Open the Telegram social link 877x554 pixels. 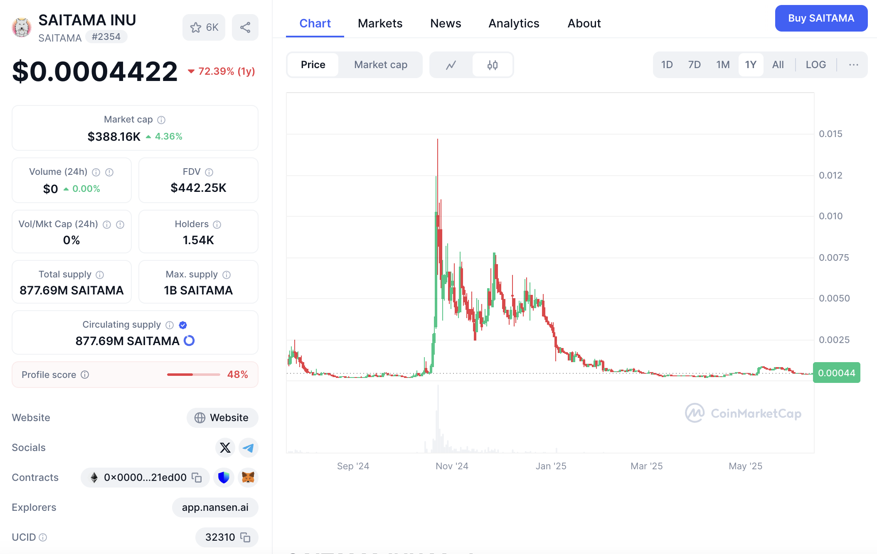pos(249,448)
